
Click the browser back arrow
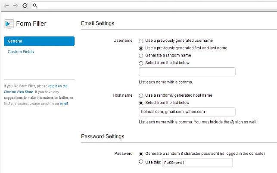tap(6, 6)
